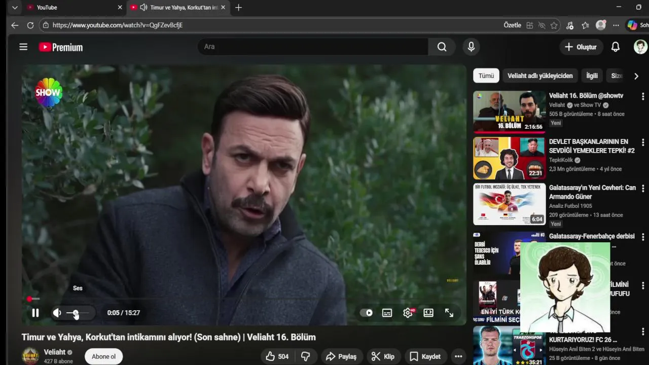Open options for DEVLET BAŞKANLARININ video
Screen dimensions: 649x365
643,142
